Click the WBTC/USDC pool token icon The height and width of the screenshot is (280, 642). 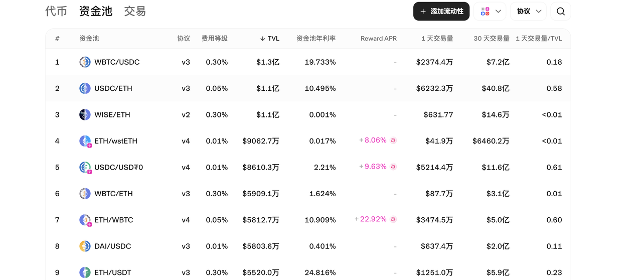click(x=85, y=62)
